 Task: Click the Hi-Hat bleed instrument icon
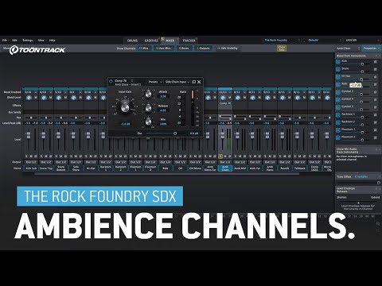point(337,77)
